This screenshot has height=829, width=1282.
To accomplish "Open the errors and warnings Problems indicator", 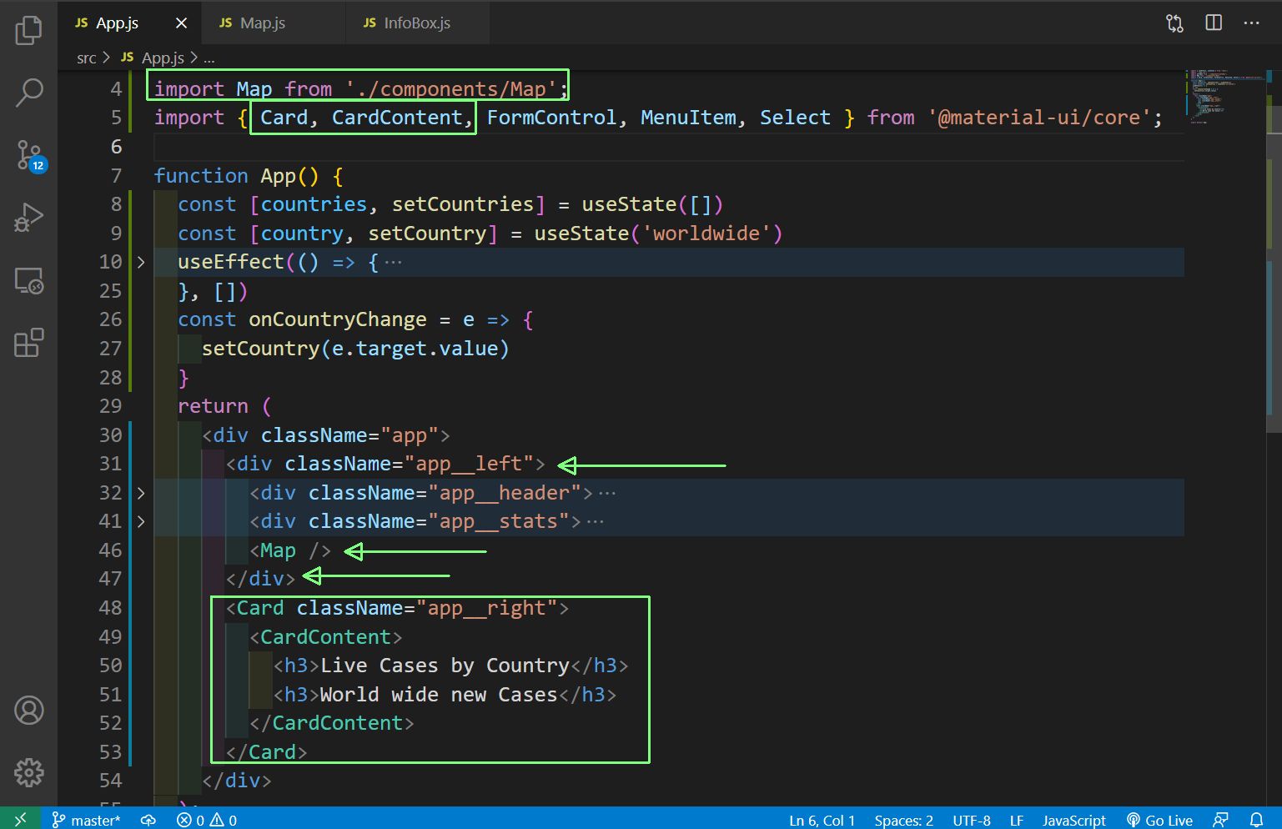I will [x=207, y=820].
